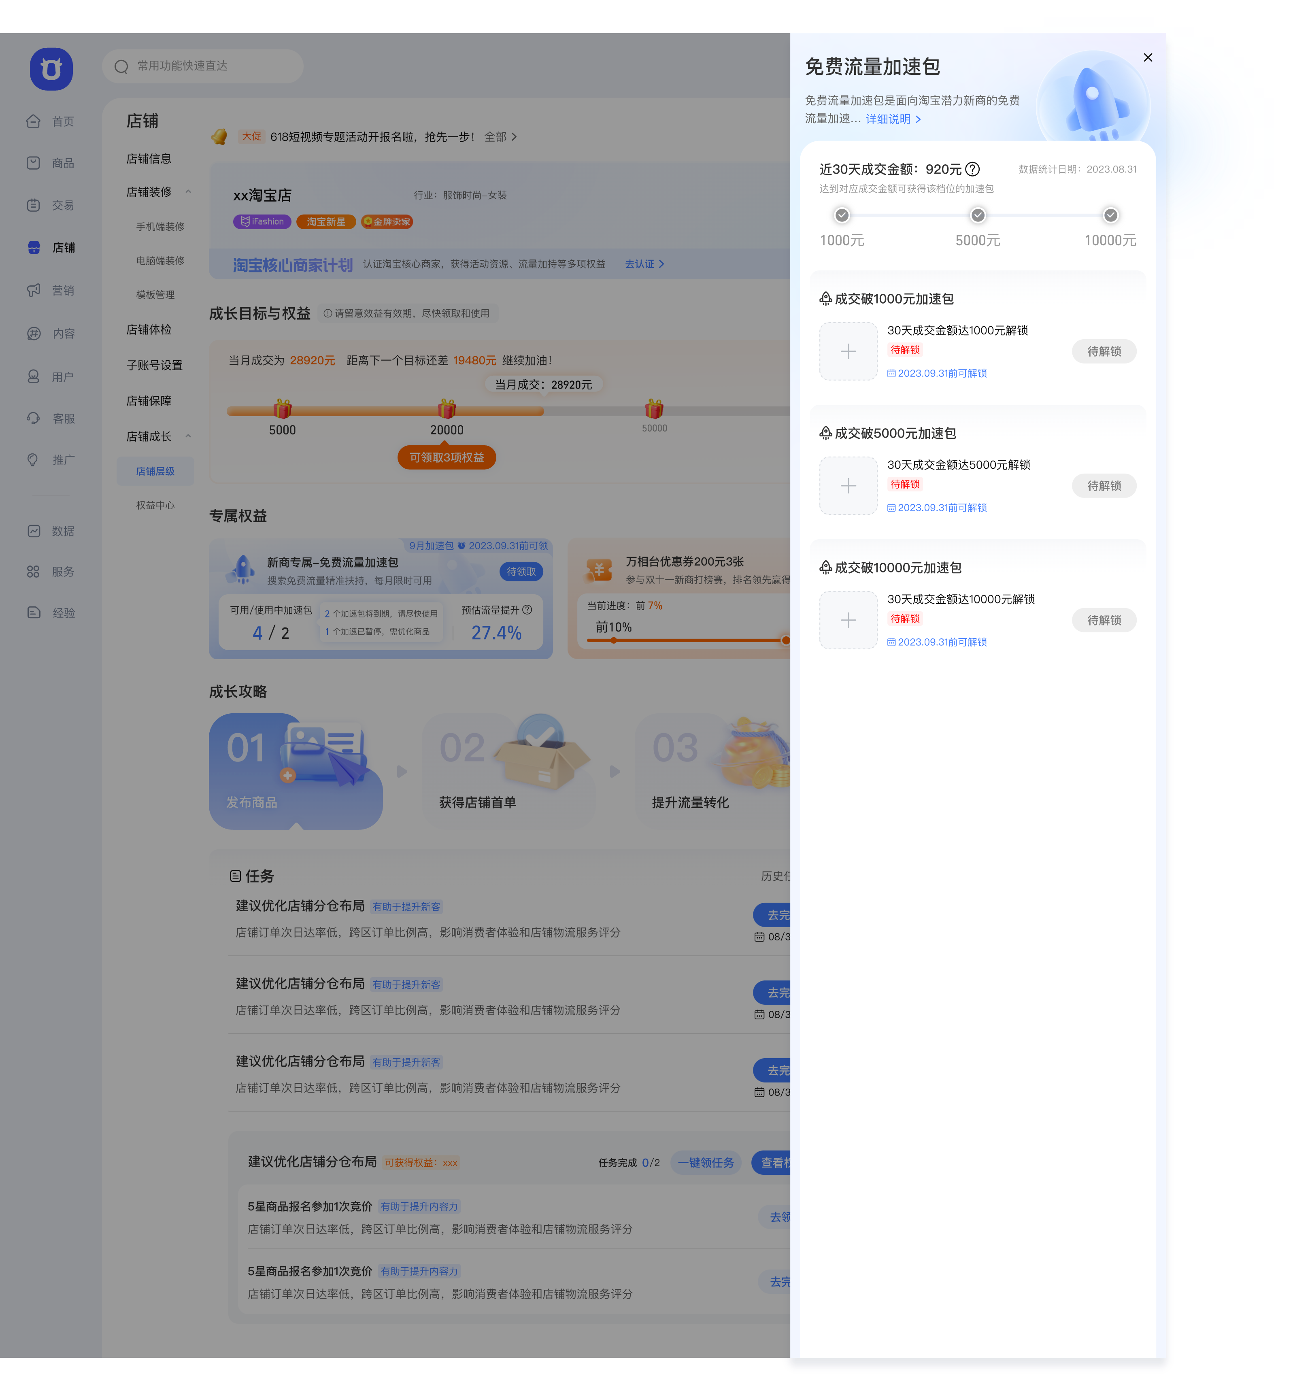Viewport: 1310px width, 1378px height.
Task: Select the 10000元 milestone checkmark
Action: click(1110, 215)
